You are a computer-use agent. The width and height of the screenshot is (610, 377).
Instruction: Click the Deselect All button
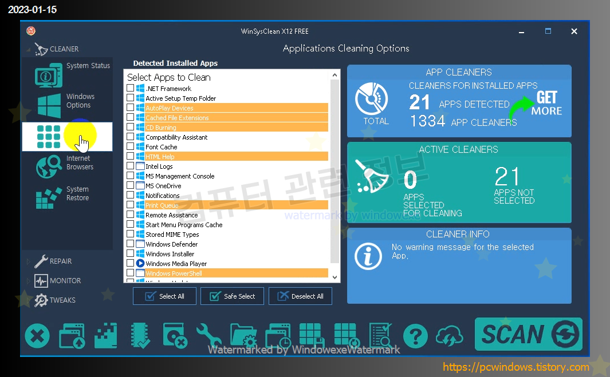[x=300, y=296]
